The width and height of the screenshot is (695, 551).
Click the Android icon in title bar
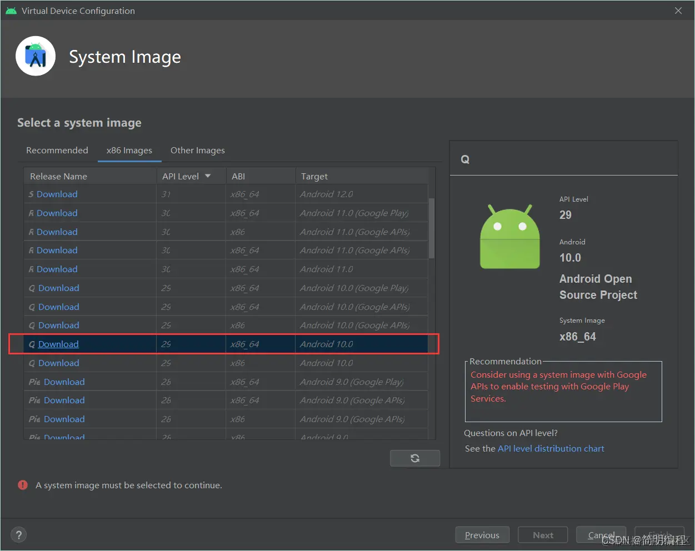click(x=11, y=11)
